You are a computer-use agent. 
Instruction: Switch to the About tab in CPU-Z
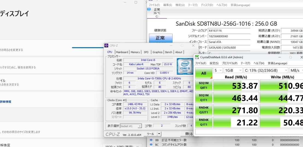179,52
